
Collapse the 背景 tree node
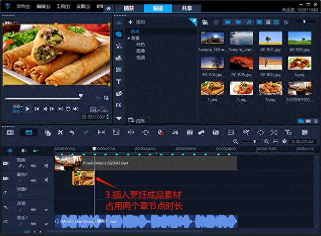(128, 38)
